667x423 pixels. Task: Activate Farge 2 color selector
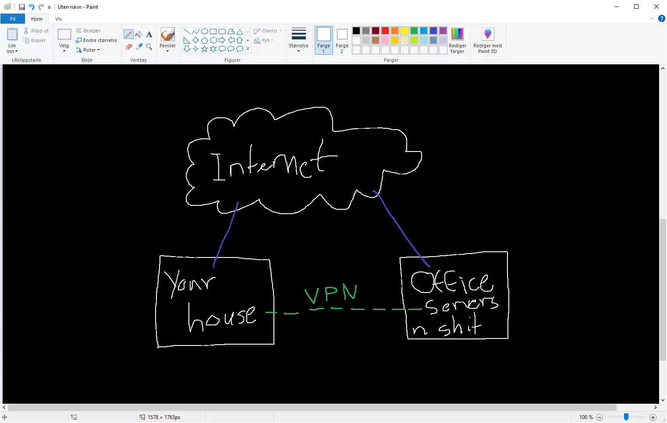(x=342, y=40)
